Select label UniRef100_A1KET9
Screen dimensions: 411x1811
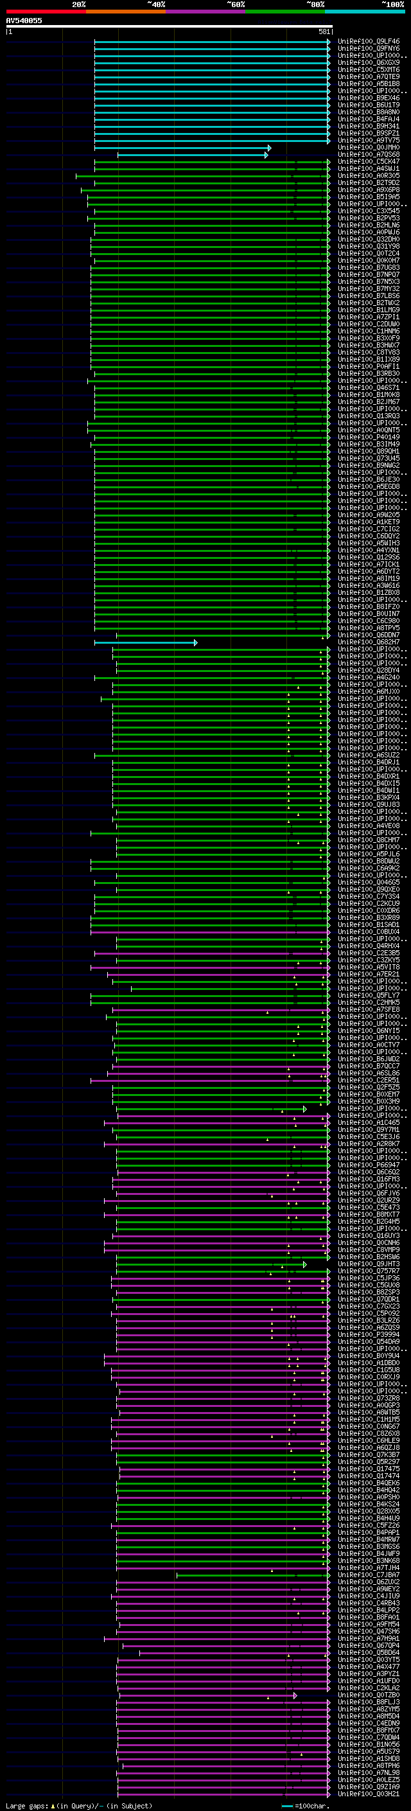[368, 522]
